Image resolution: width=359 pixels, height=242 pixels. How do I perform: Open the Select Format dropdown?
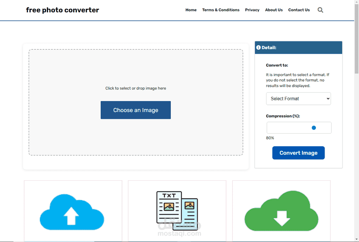[298, 99]
